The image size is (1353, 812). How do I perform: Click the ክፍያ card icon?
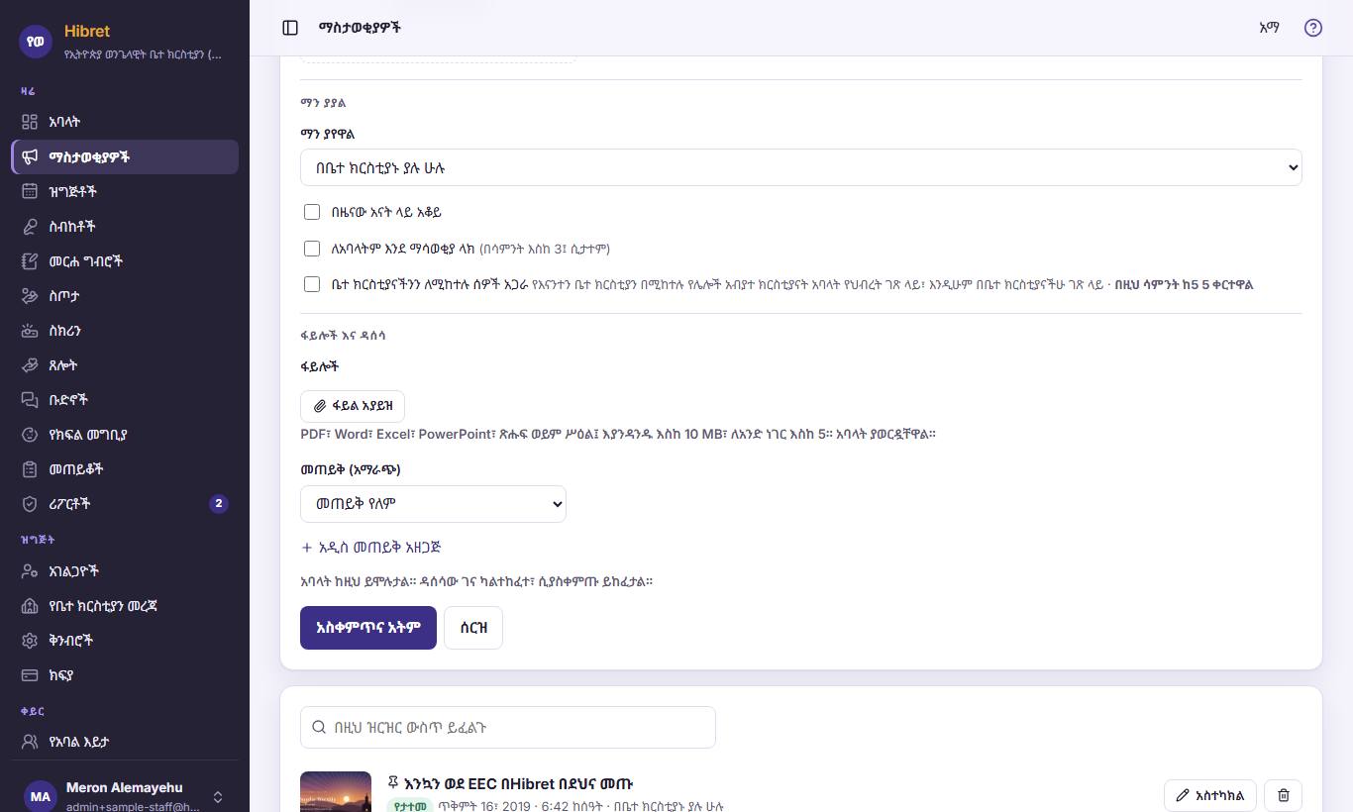pos(30,675)
